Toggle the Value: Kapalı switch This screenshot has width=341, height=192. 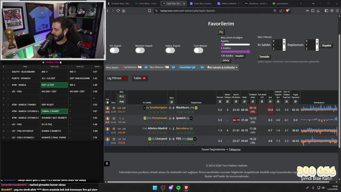[170, 50]
